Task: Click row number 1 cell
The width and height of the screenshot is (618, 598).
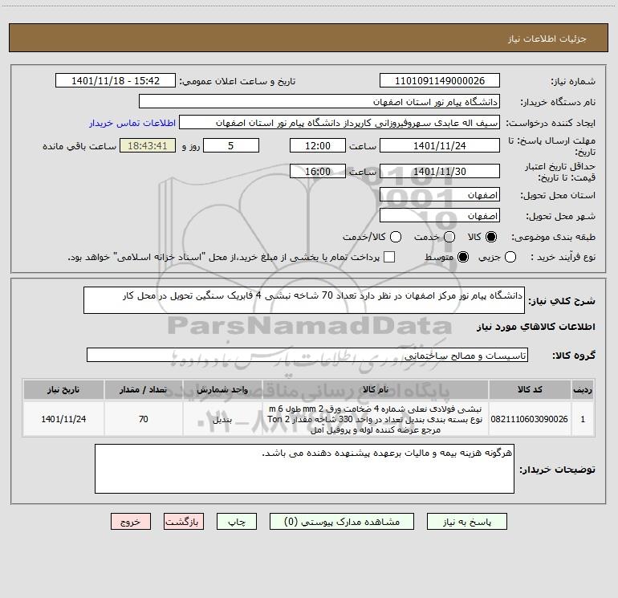Action: pos(582,419)
